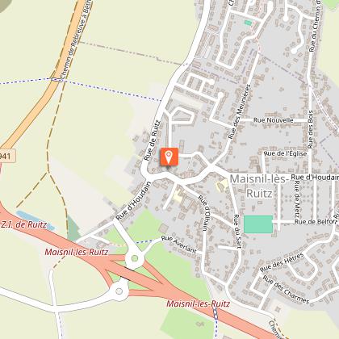Click the small green park square at top

pos(248,23)
